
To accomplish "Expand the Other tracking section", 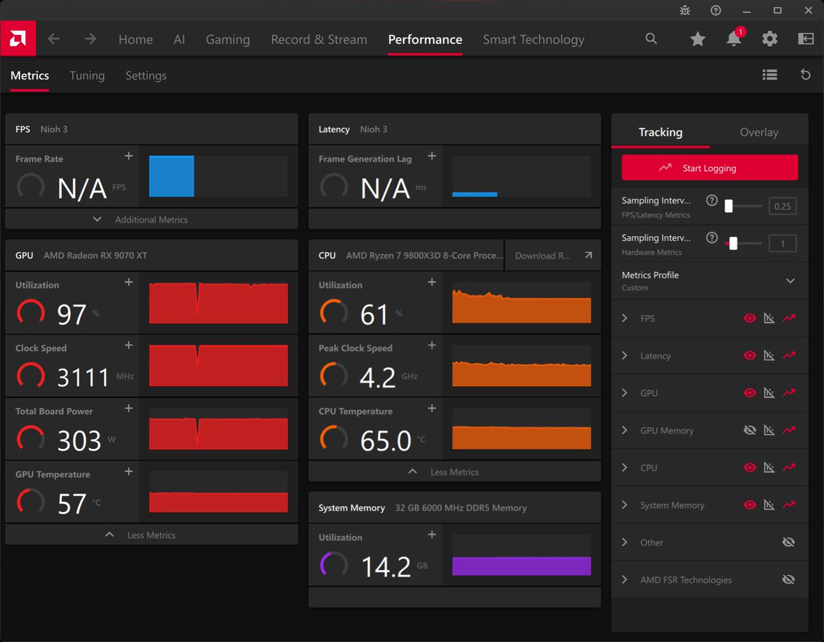I will (624, 542).
